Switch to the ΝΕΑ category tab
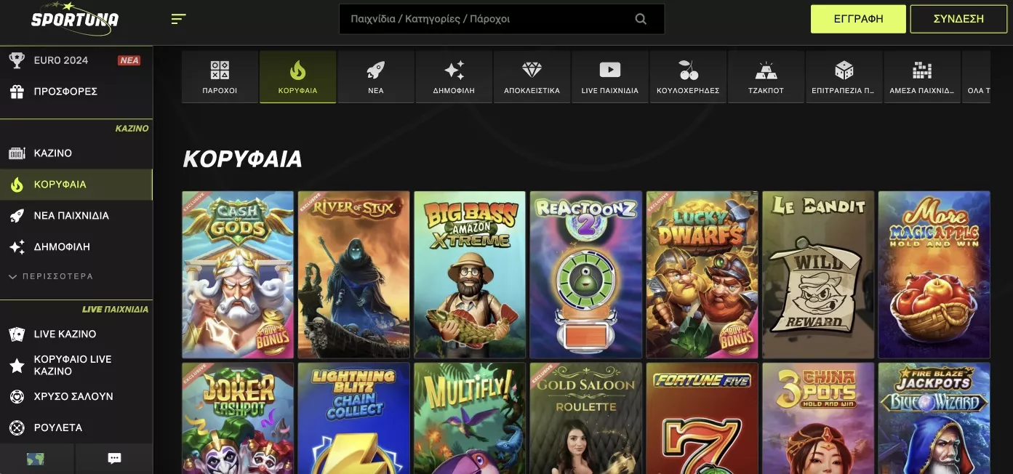1013x474 pixels. (x=376, y=77)
